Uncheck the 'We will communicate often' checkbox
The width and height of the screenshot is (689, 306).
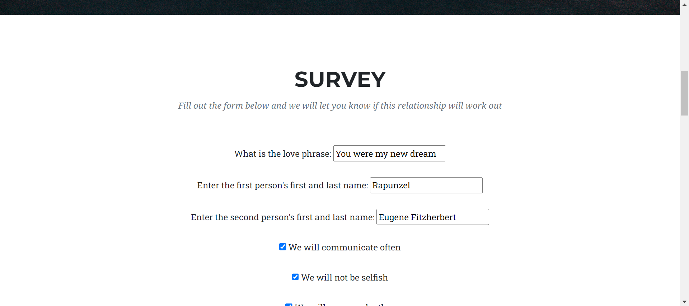click(283, 247)
